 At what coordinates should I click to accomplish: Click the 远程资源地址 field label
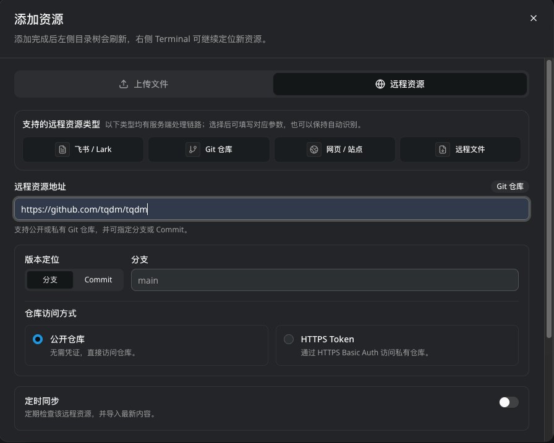click(40, 187)
